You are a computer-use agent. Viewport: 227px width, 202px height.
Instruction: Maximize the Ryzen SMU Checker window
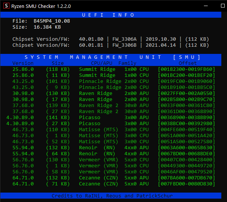coord(223,6)
